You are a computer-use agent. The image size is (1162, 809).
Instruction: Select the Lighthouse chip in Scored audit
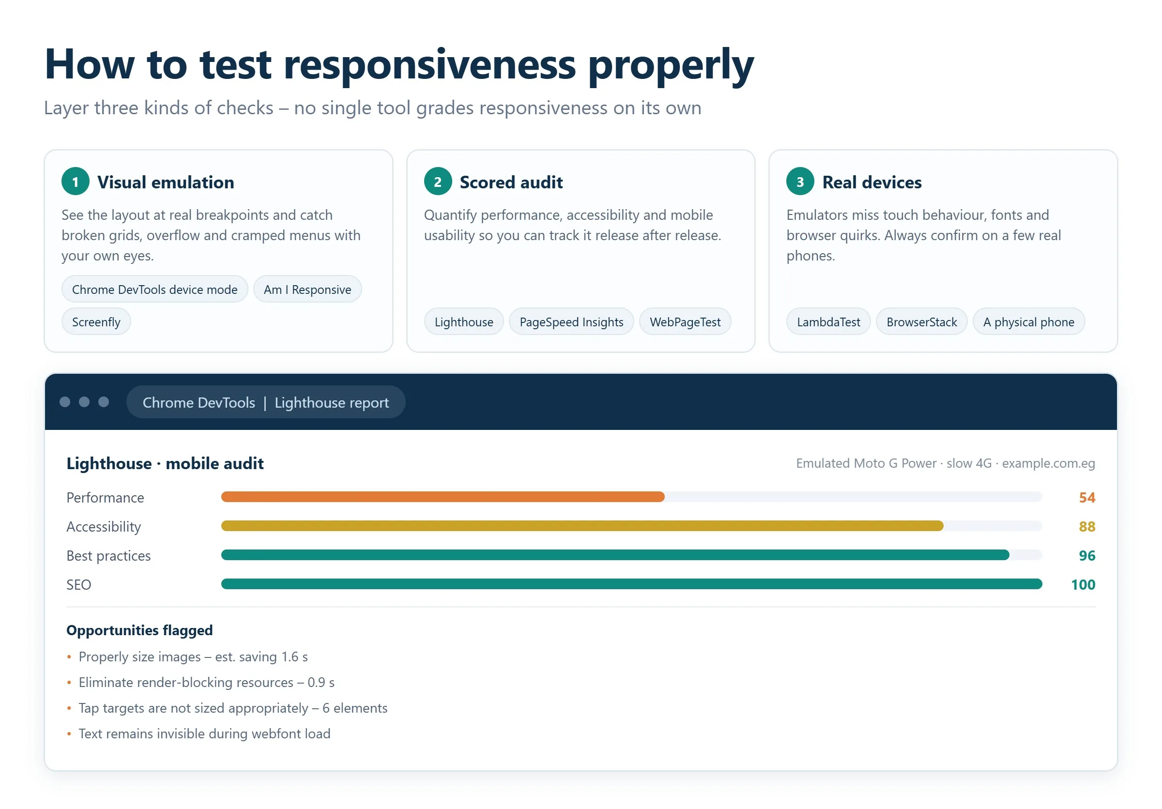pyautogui.click(x=463, y=322)
